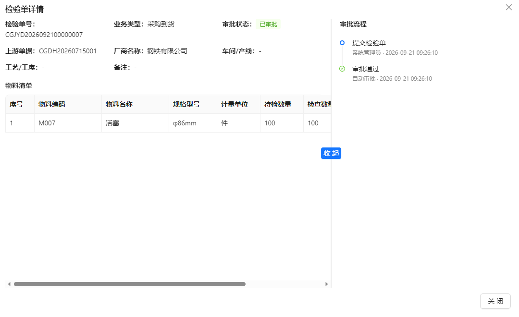Click the 审批通过 step title
This screenshot has width=519, height=317.
(x=365, y=69)
